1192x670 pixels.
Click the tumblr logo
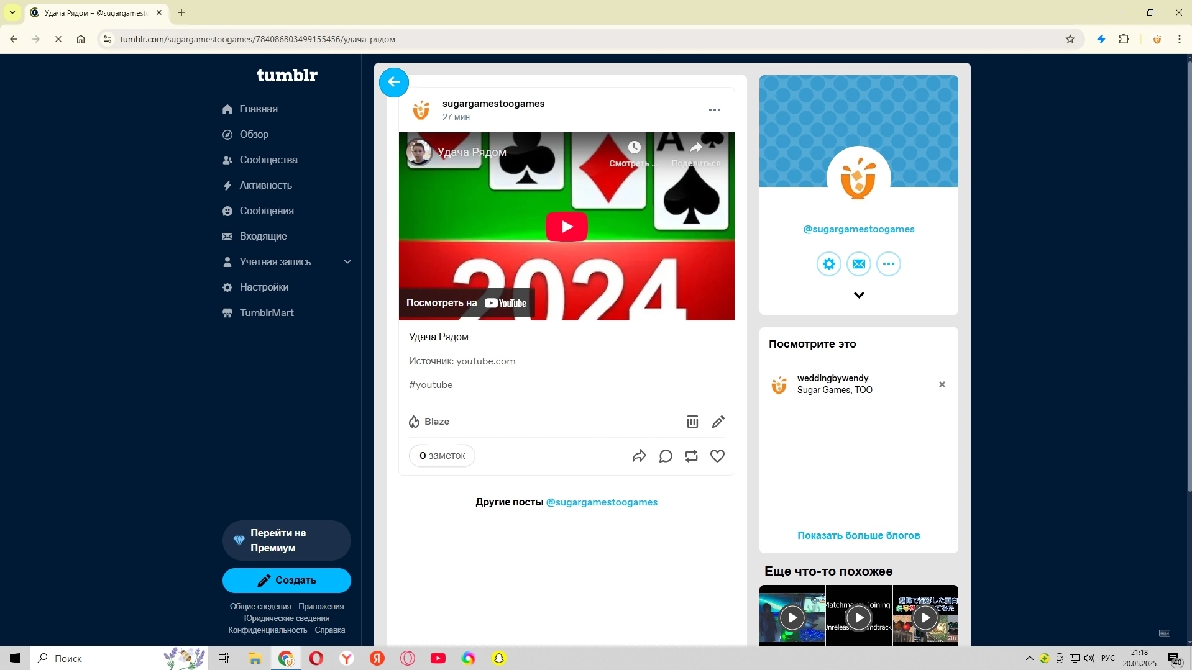tap(287, 75)
